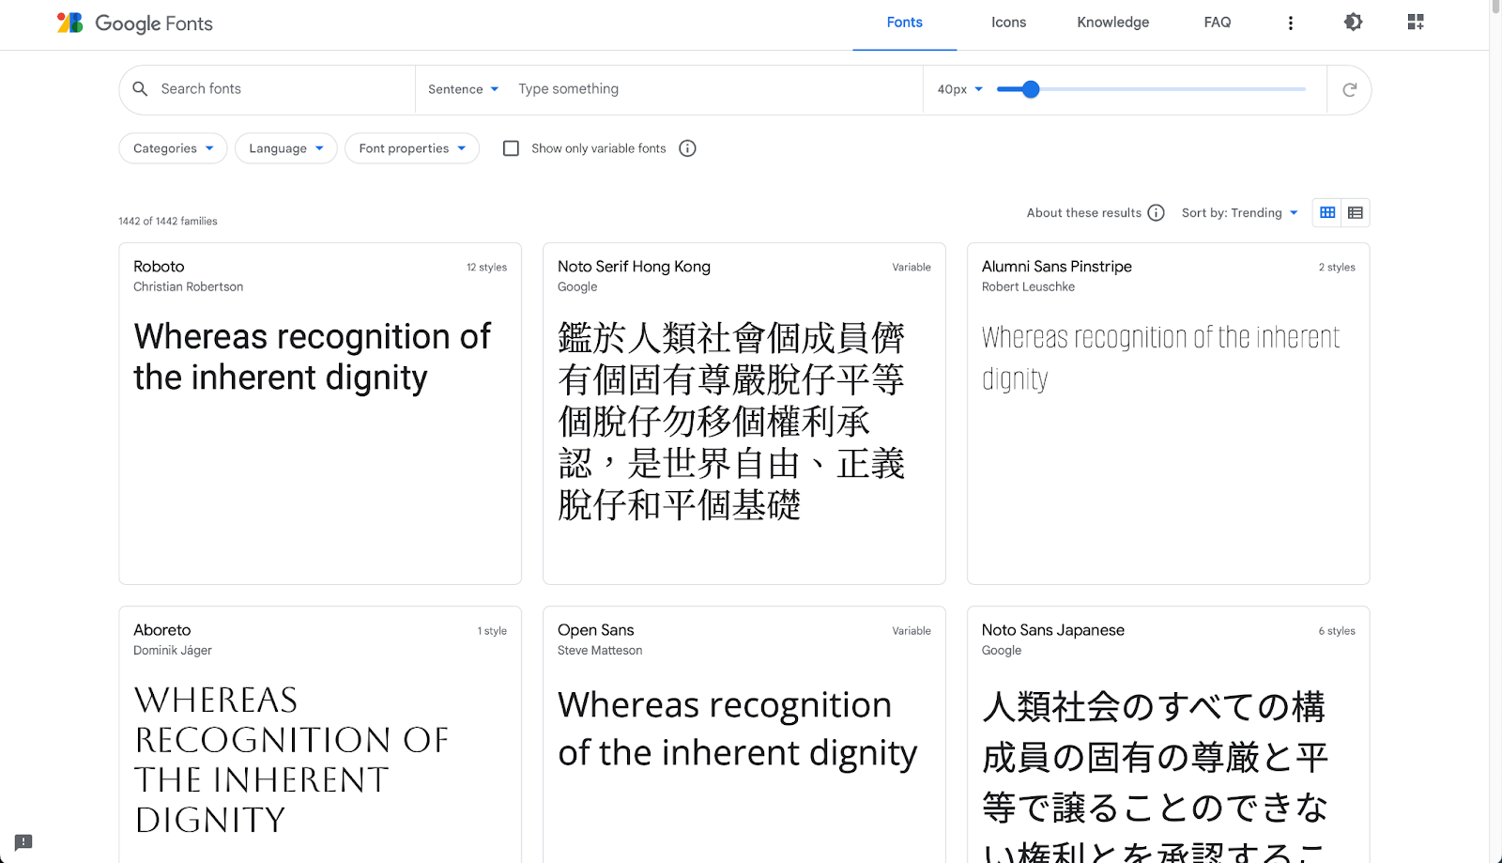Click the Alumni Sans Pinstripe sample preview
Viewport: 1502px width, 863px height.
coord(1160,358)
